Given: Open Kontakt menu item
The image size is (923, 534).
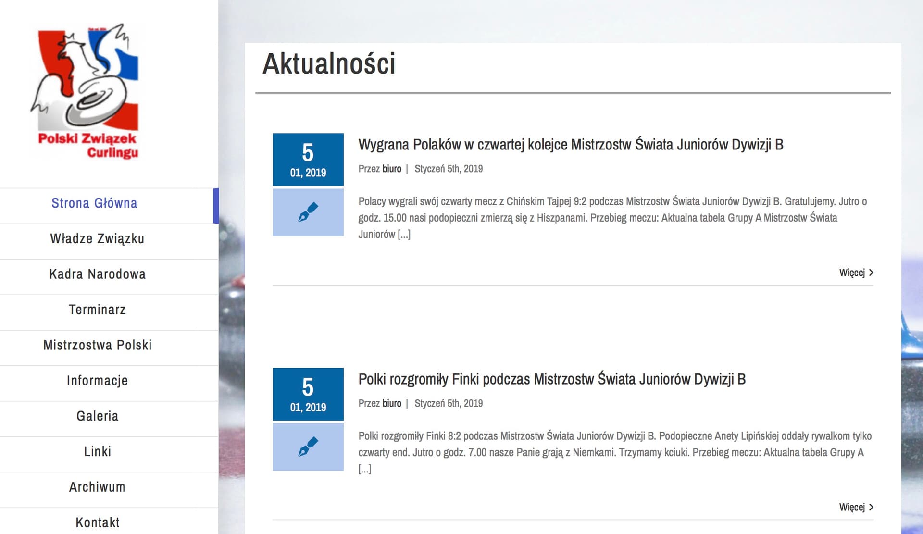Looking at the screenshot, I should pos(97,522).
